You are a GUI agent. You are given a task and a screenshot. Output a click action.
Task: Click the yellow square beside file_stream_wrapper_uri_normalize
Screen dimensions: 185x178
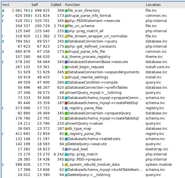click(66, 36)
